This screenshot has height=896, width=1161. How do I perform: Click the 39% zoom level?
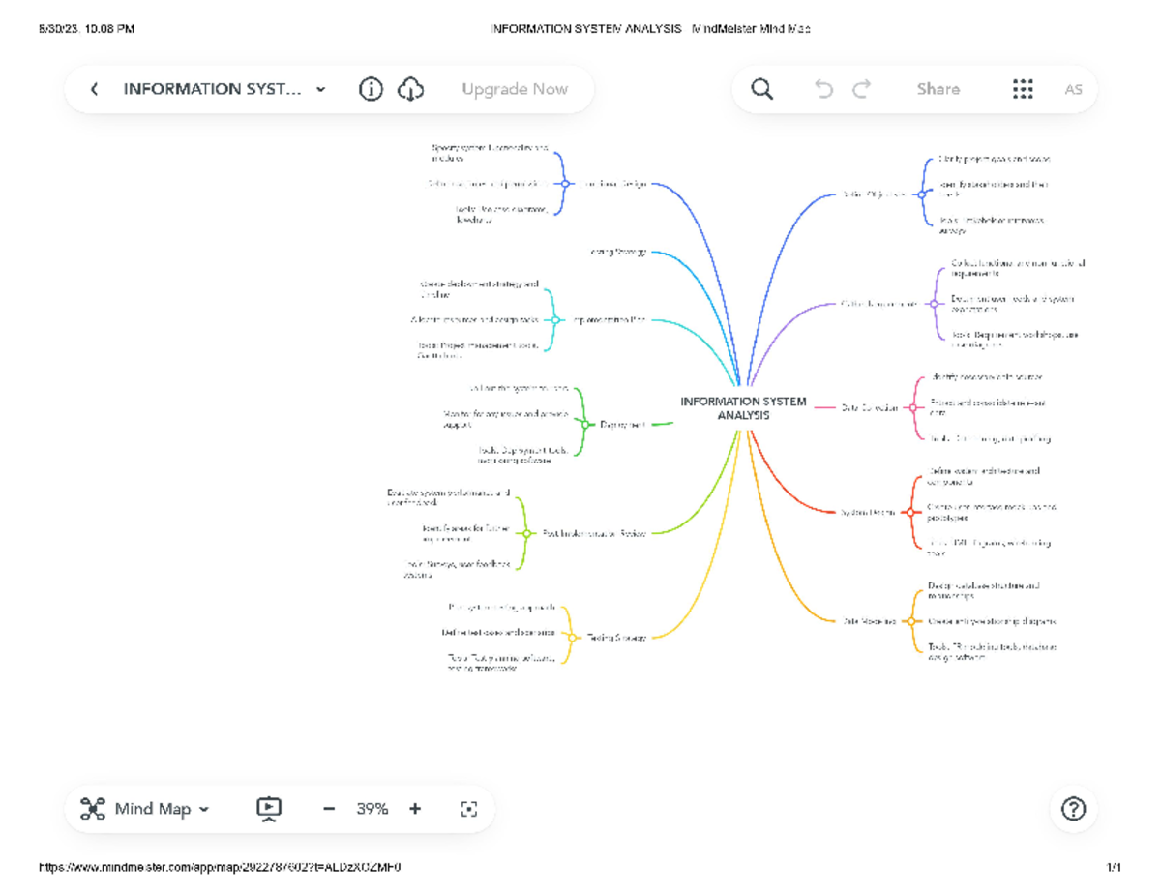[372, 809]
